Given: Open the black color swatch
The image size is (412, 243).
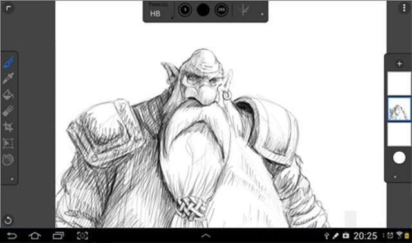Looking at the screenshot, I should pos(203,10).
